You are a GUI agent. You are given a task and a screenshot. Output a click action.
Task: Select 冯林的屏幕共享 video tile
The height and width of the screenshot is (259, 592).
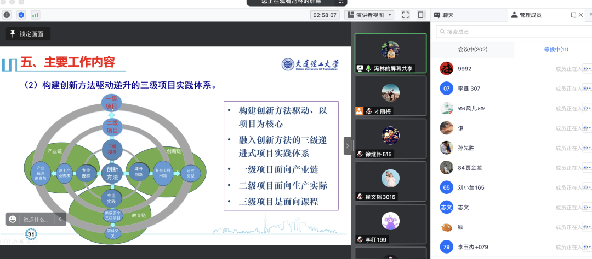point(390,53)
